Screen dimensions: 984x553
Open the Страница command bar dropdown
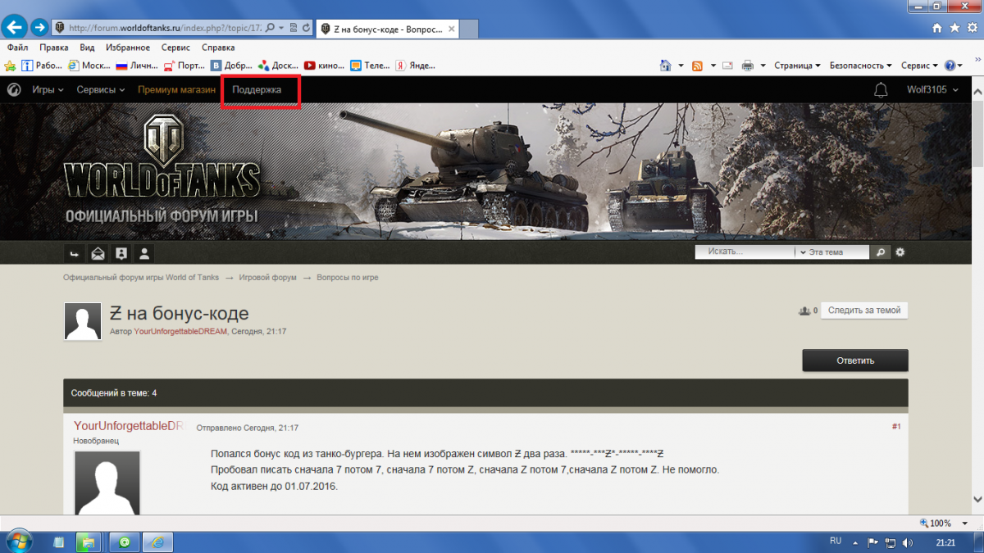coord(796,66)
